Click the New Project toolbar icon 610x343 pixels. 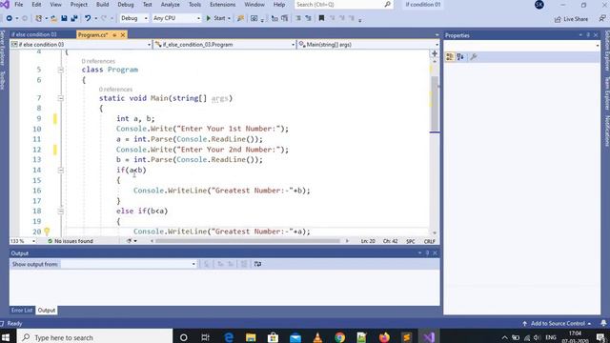[38, 18]
